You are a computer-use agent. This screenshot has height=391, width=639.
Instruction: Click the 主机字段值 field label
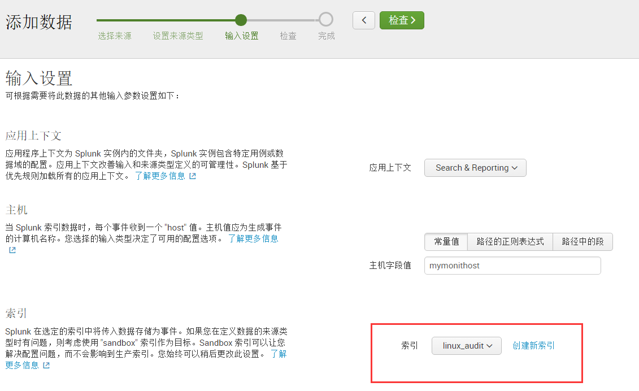coord(390,266)
